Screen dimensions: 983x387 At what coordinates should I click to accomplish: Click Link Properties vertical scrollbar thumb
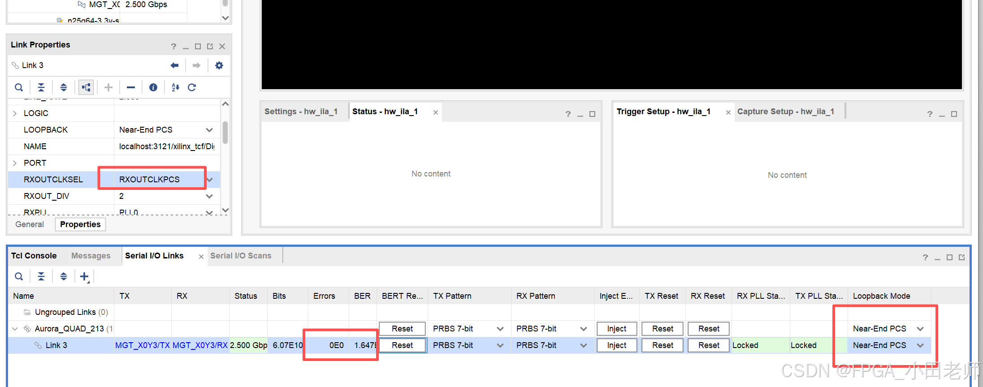(225, 132)
